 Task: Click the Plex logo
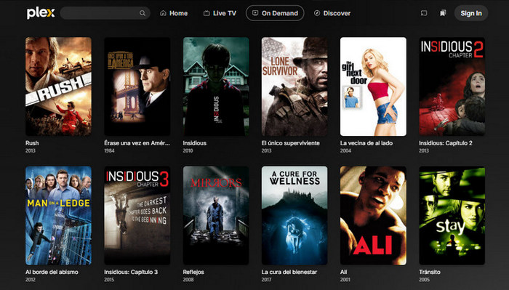click(x=41, y=13)
